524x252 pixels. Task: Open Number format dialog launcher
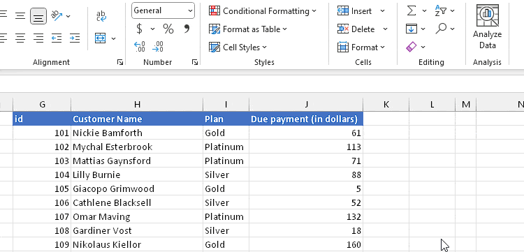pyautogui.click(x=195, y=62)
